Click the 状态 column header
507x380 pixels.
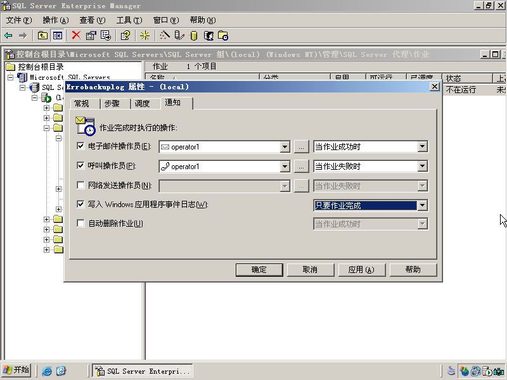pos(467,78)
